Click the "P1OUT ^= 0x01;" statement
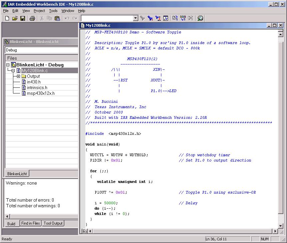The width and height of the screenshot is (287, 243). [111, 192]
